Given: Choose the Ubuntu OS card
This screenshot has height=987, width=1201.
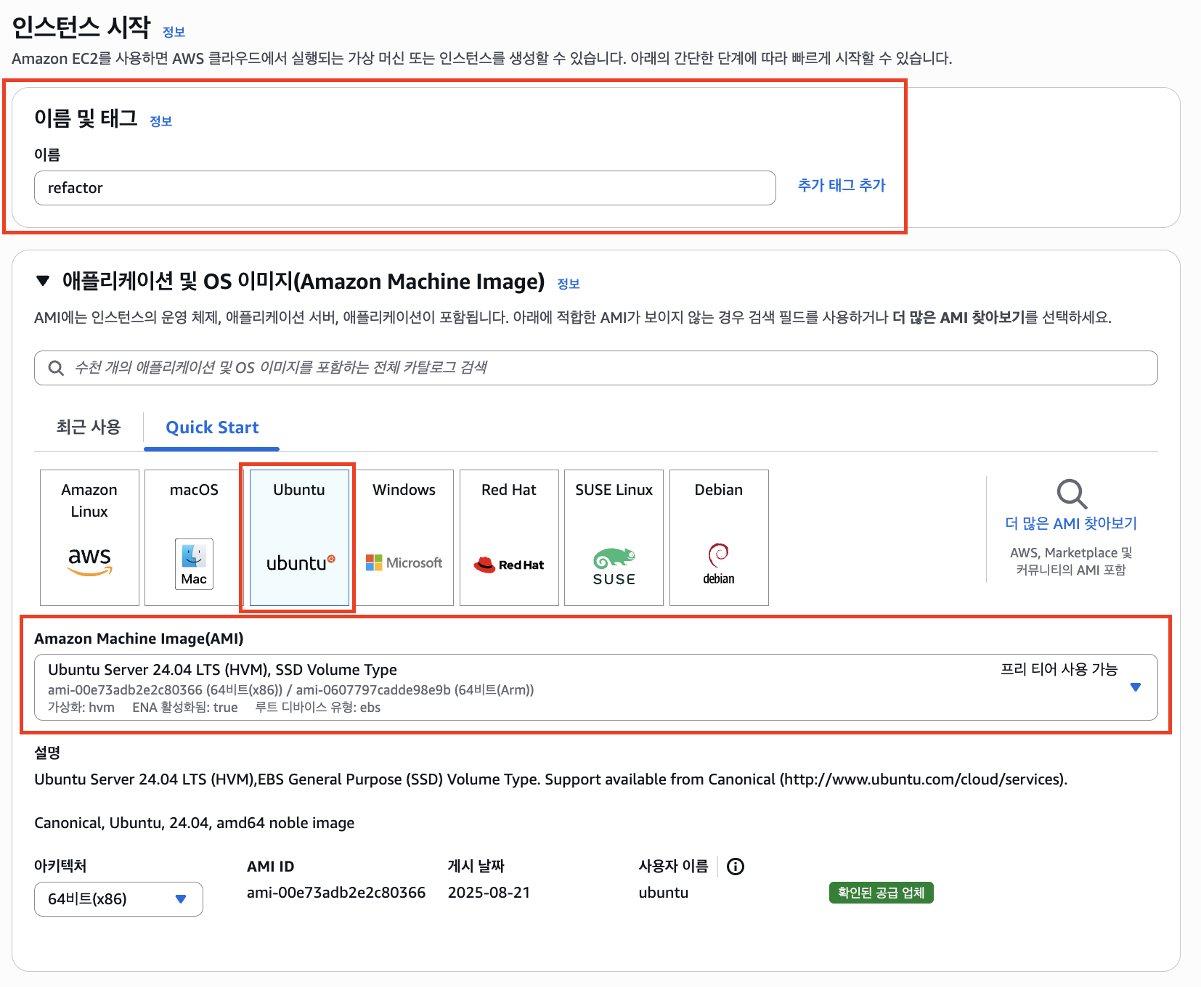Looking at the screenshot, I should click(x=299, y=538).
